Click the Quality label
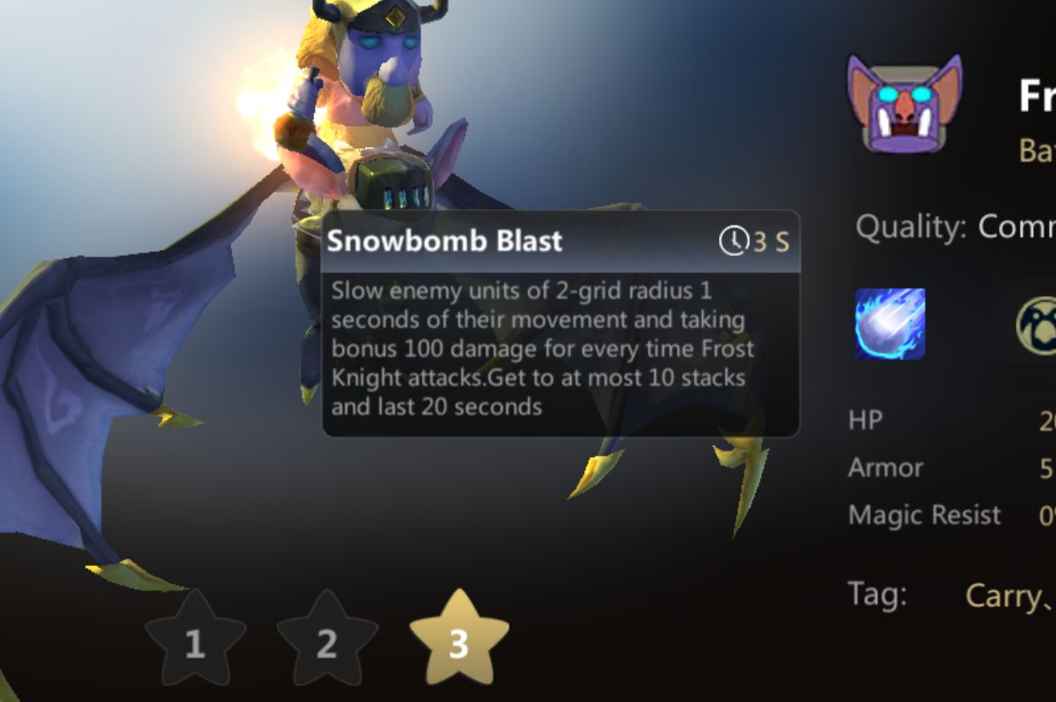The height and width of the screenshot is (702, 1056). [911, 228]
